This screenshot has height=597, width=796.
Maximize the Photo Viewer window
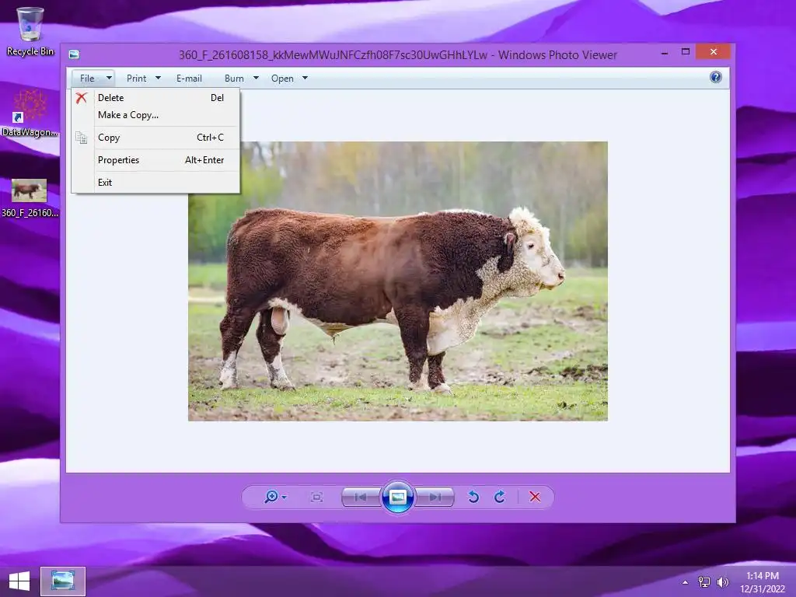pyautogui.click(x=686, y=52)
